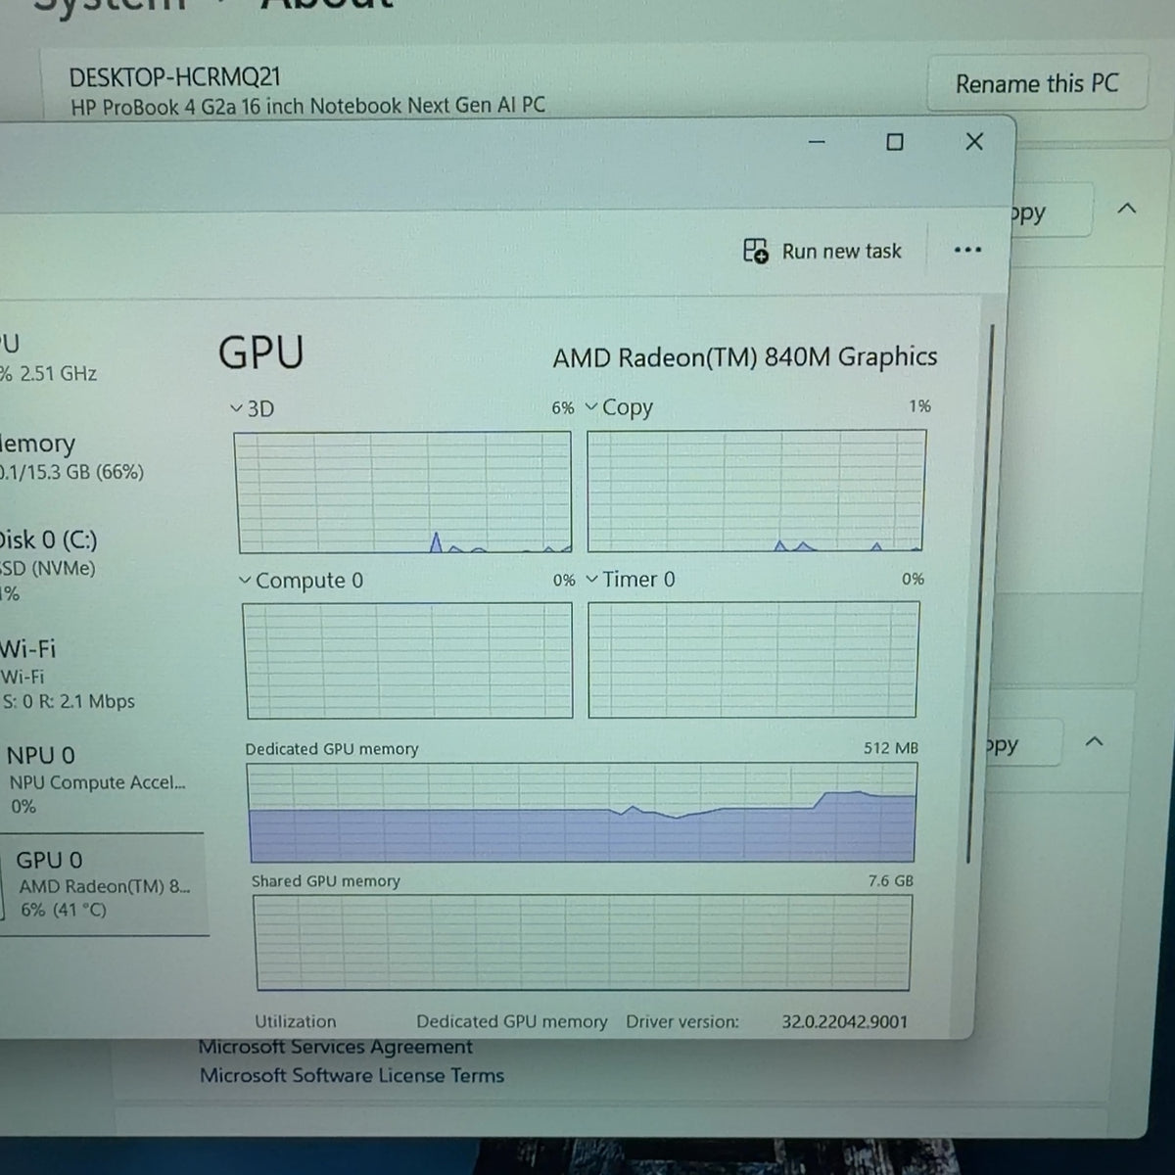Collapse the upper Settings section chevron

pyautogui.click(x=1127, y=209)
